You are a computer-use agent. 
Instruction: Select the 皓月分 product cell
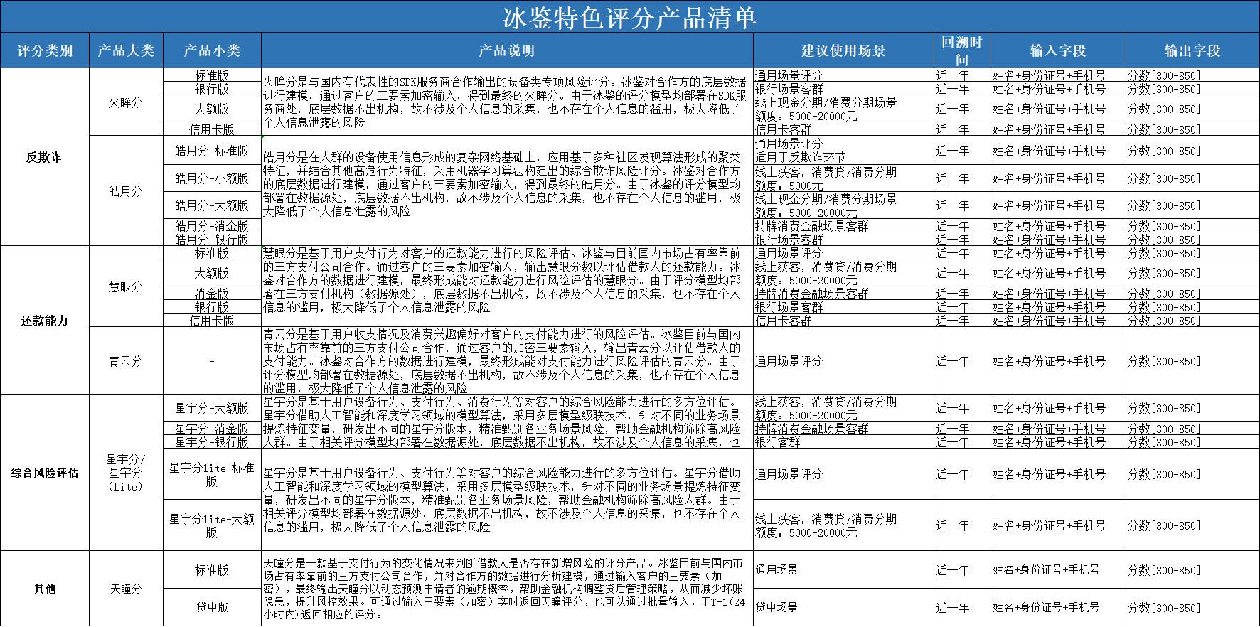[x=126, y=191]
